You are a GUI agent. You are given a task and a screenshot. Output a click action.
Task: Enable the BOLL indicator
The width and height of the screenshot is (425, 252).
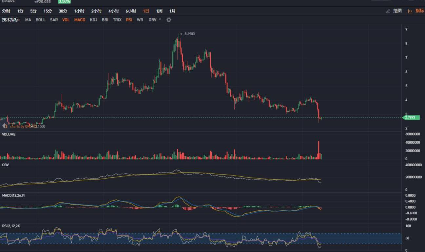click(x=41, y=20)
